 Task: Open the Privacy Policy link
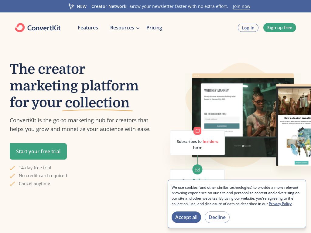point(280,204)
